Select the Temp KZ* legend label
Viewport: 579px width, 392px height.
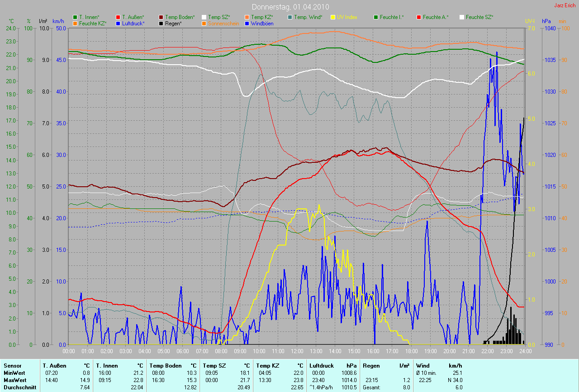click(x=262, y=17)
